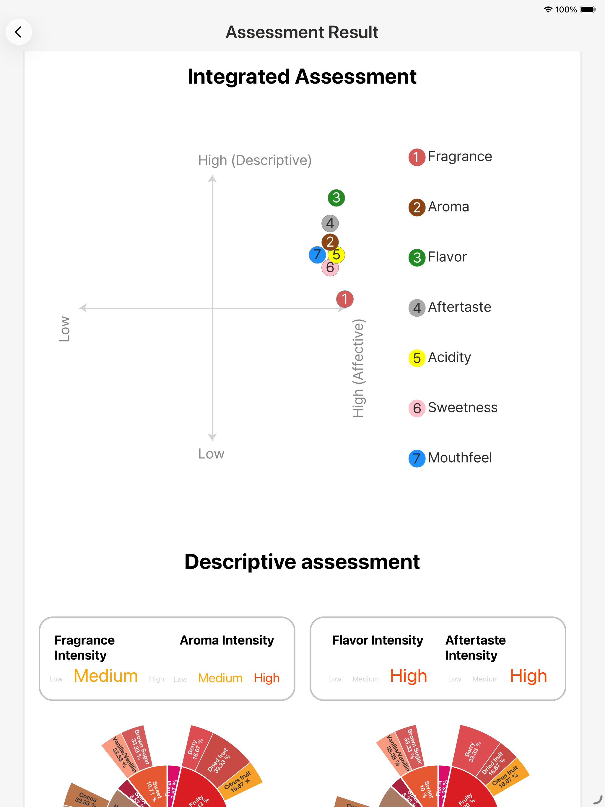
Task: Select pink Sweetness marker 6 on chart
Action: click(330, 268)
